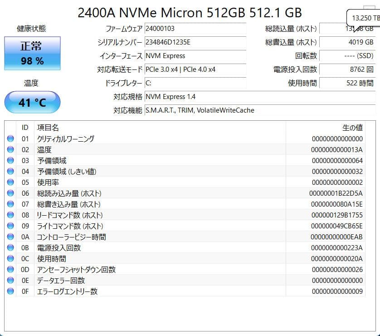This screenshot has height=336, width=380.
Task: Click the indicator icon for 総読み込み量 (ホスト)
Action: pos(10,193)
